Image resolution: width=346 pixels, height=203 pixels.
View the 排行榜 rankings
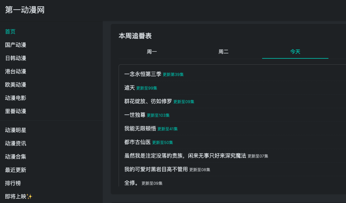tap(13, 183)
